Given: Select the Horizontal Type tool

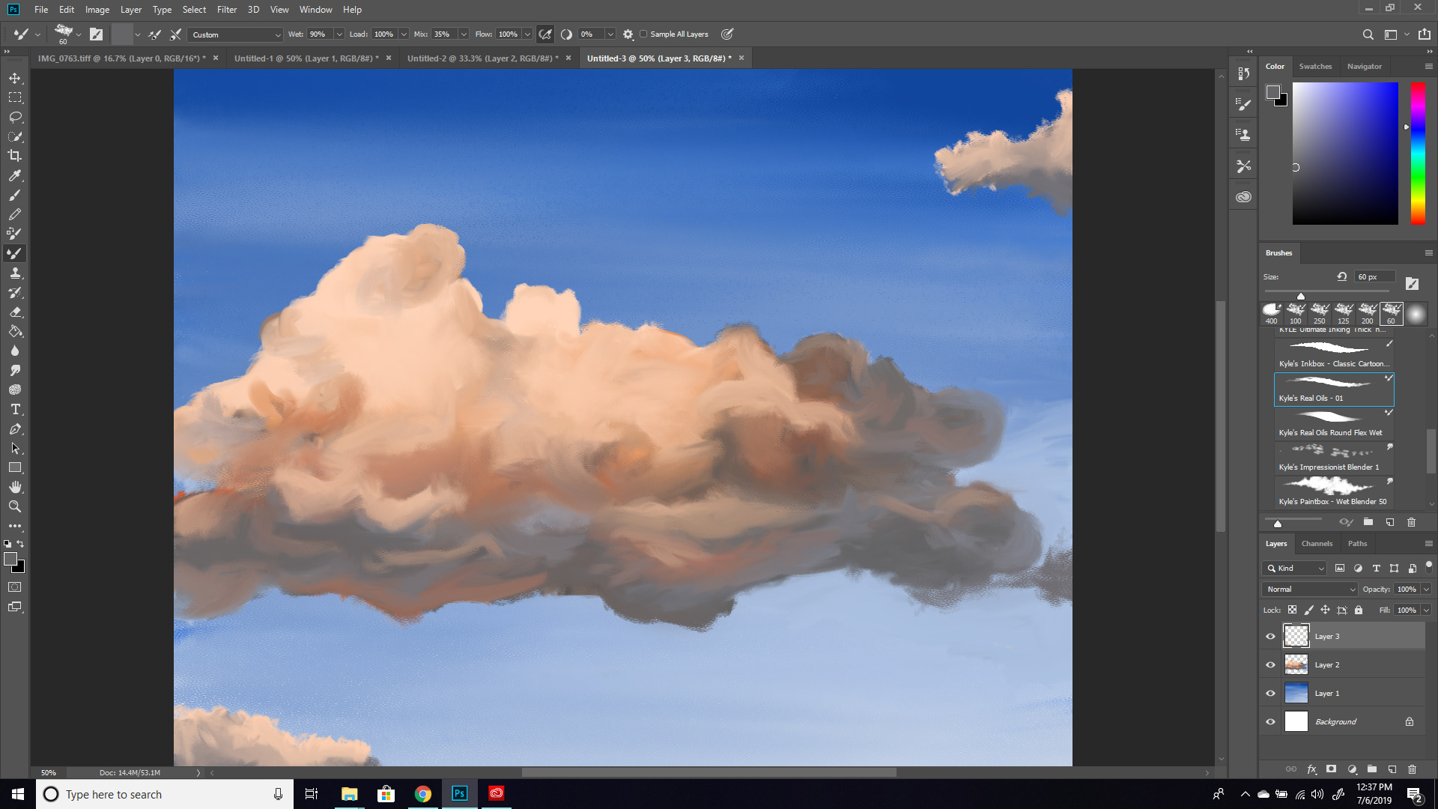Looking at the screenshot, I should tap(15, 409).
